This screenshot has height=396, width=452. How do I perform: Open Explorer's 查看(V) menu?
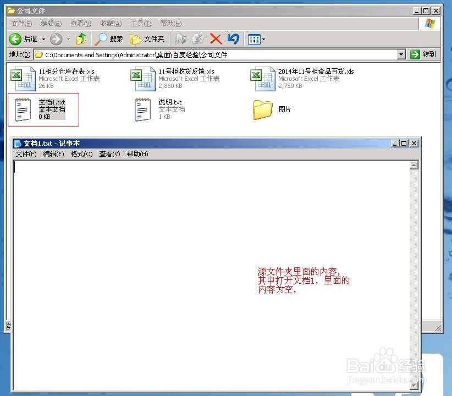[x=81, y=24]
